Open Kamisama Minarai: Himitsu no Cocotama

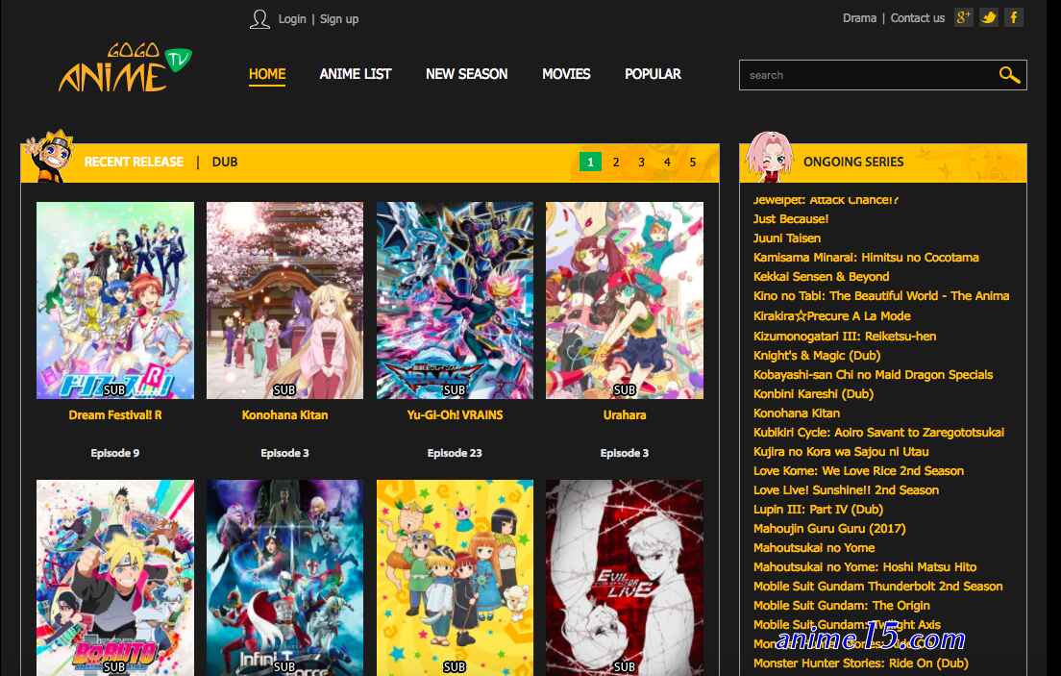tap(866, 257)
